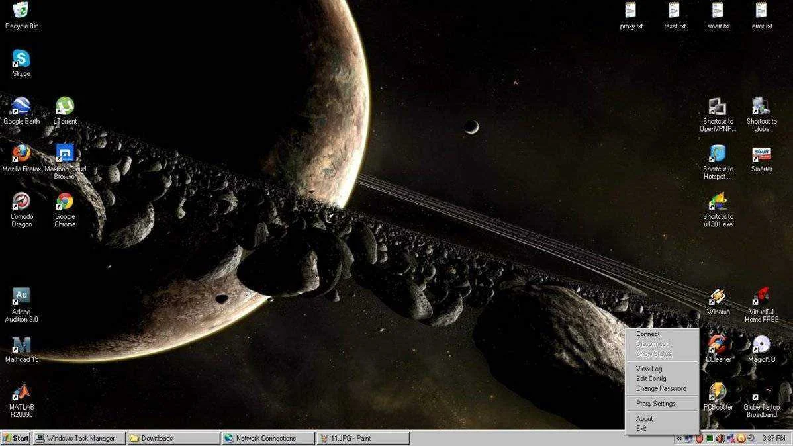The width and height of the screenshot is (793, 446).
Task: Switch to Network Connections taskbar button
Action: (x=268, y=439)
